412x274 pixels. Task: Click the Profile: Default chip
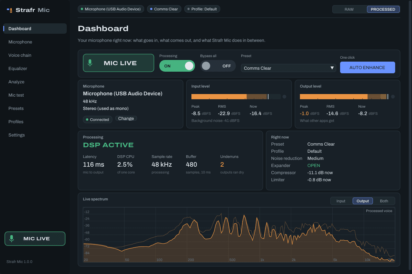coord(202,9)
